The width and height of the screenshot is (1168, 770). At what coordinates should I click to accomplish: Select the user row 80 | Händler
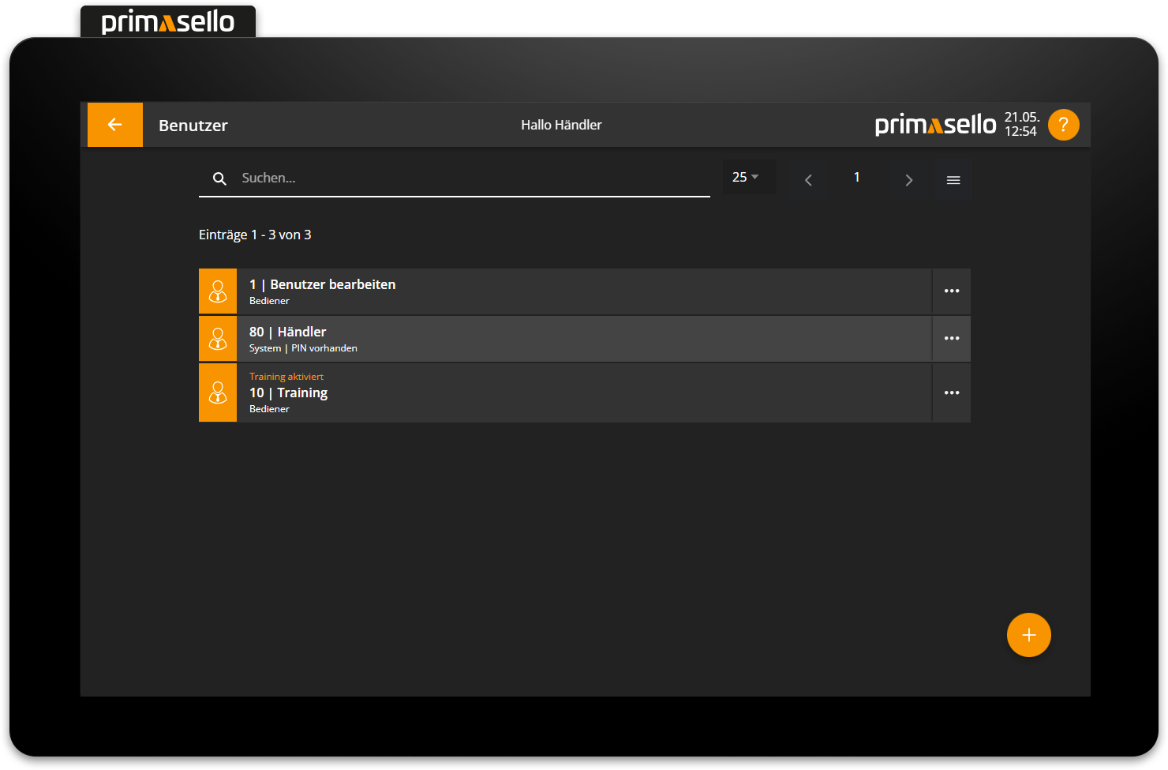pyautogui.click(x=584, y=339)
